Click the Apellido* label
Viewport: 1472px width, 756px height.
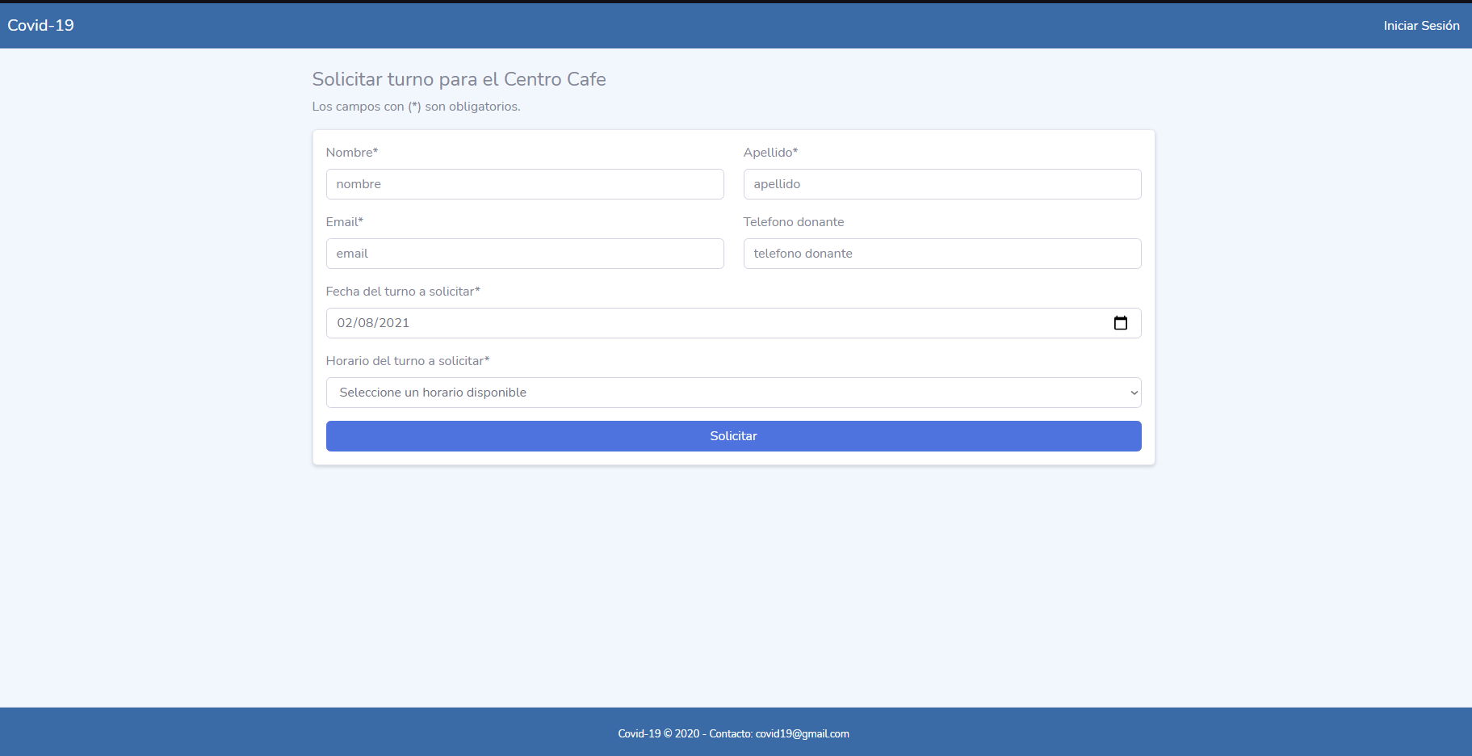770,153
